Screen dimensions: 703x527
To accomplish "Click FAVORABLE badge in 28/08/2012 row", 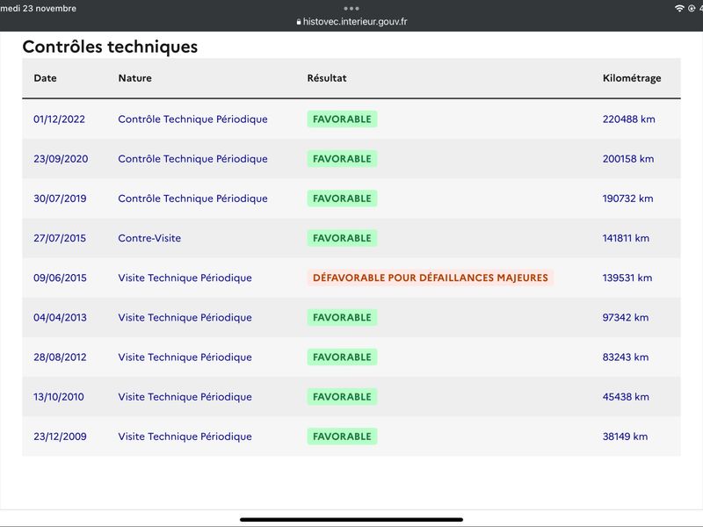I will tap(342, 357).
